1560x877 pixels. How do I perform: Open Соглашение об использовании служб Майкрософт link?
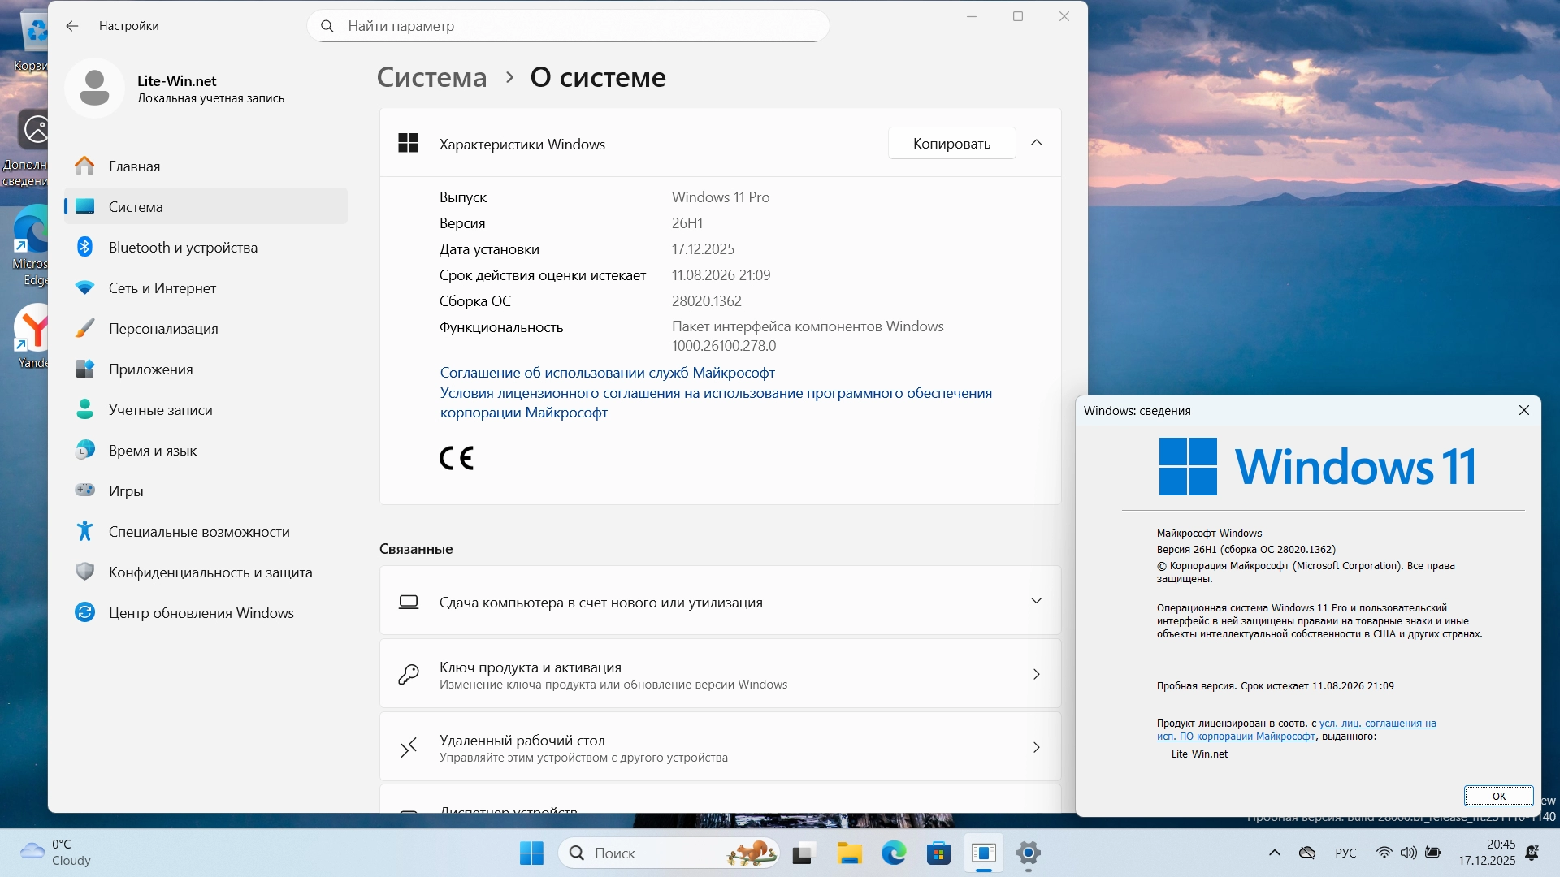[x=607, y=373]
